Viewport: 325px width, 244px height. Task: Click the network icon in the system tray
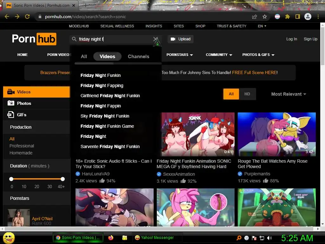[x=262, y=238]
